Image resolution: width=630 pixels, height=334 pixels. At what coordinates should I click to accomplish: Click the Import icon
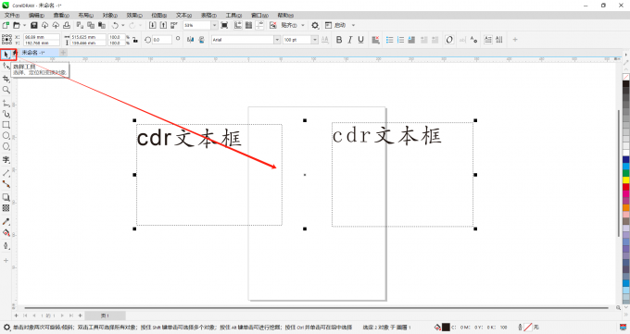pyautogui.click(x=152, y=25)
